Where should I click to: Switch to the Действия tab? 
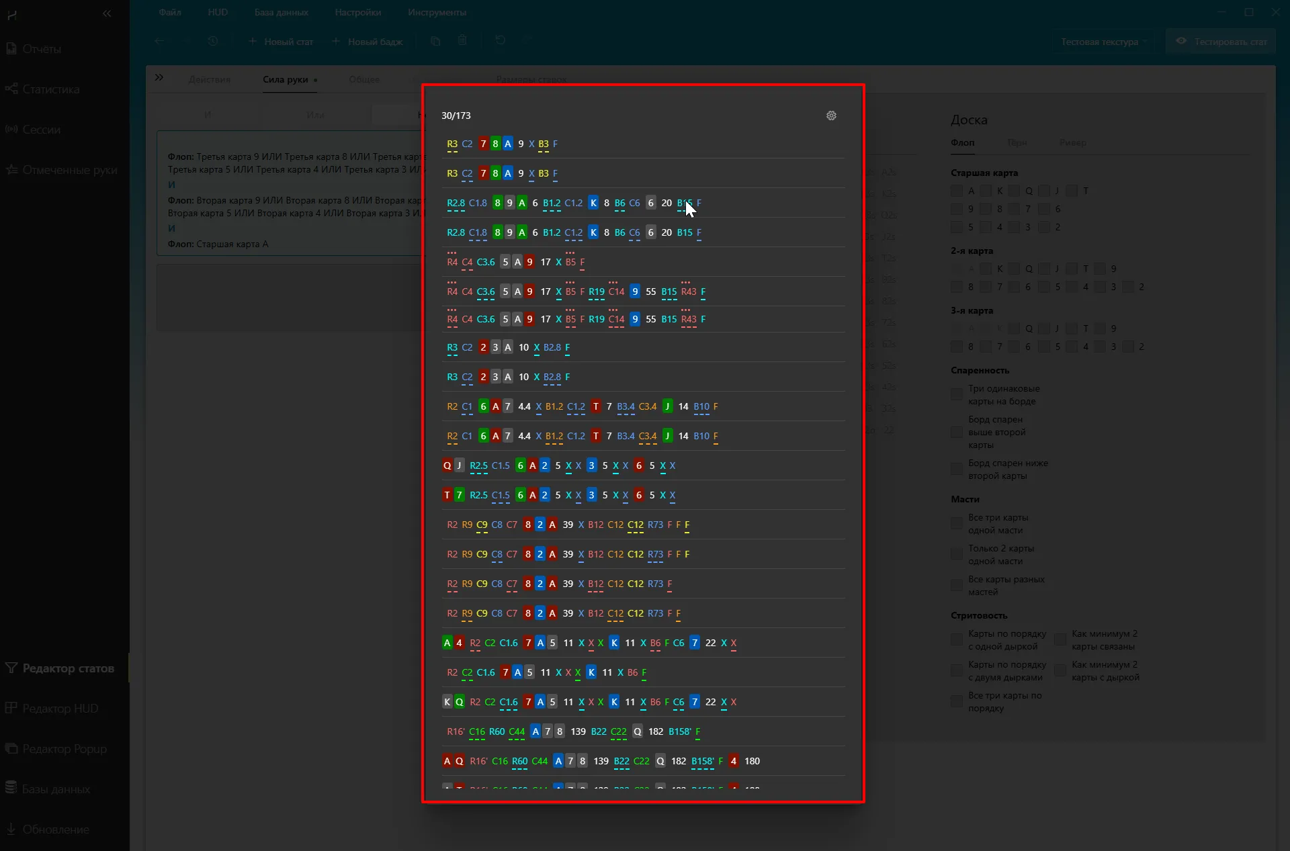(x=210, y=79)
